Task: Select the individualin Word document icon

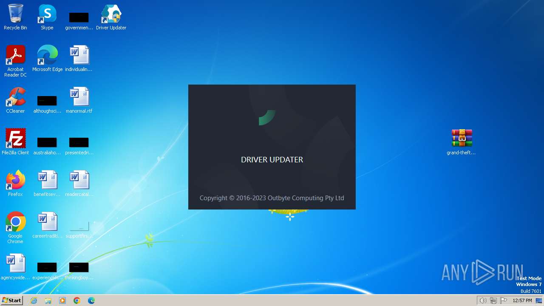Action: click(79, 59)
